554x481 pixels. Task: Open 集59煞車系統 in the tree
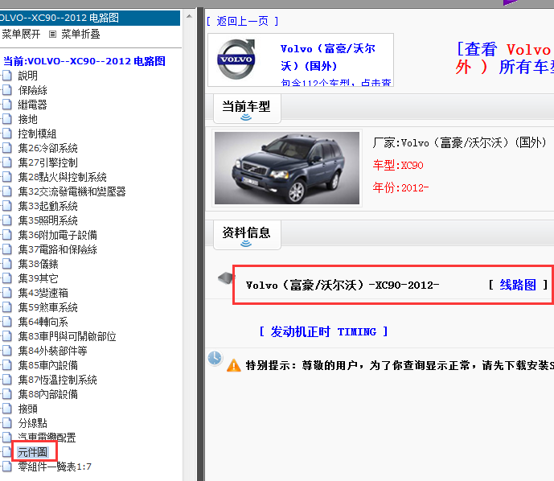[47, 307]
